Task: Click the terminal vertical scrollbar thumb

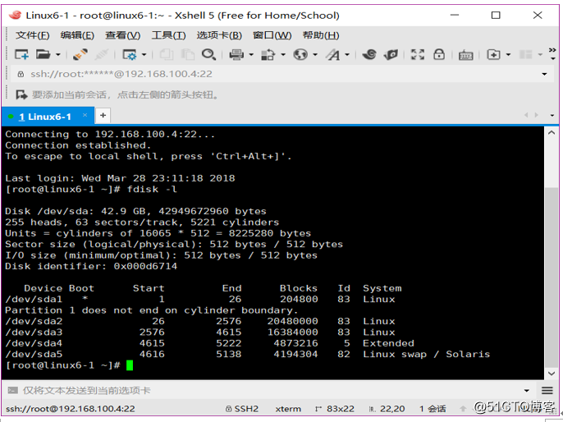Action: [x=552, y=277]
